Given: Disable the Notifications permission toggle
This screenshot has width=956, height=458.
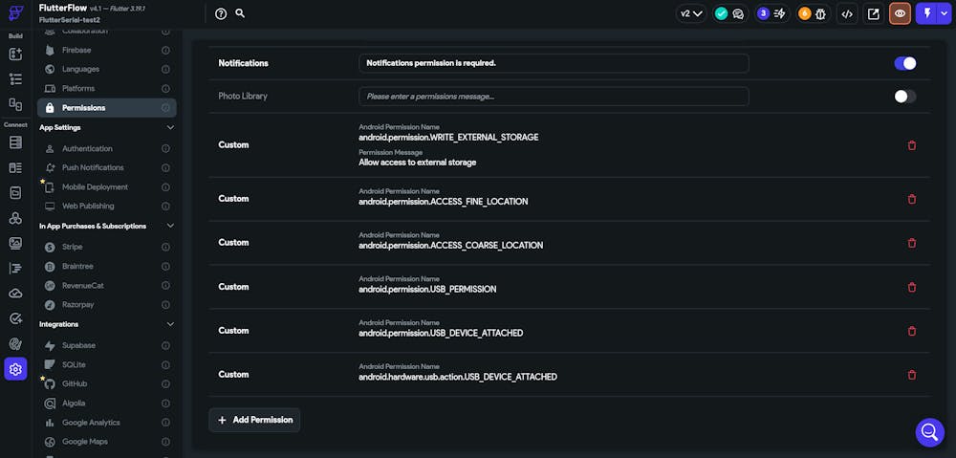Looking at the screenshot, I should click(904, 63).
